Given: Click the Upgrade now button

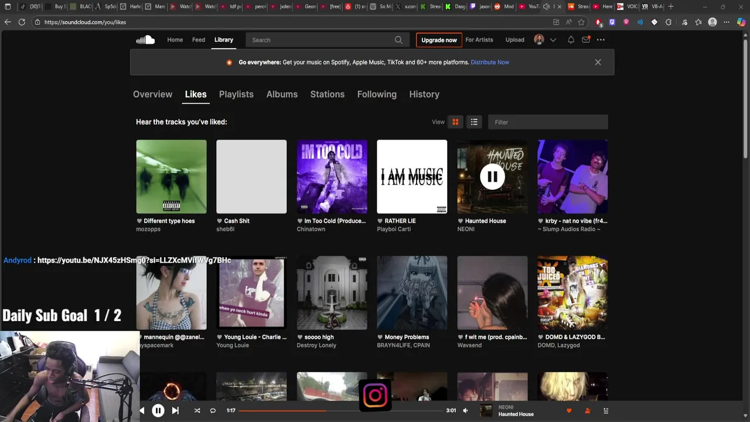Looking at the screenshot, I should tap(439, 40).
